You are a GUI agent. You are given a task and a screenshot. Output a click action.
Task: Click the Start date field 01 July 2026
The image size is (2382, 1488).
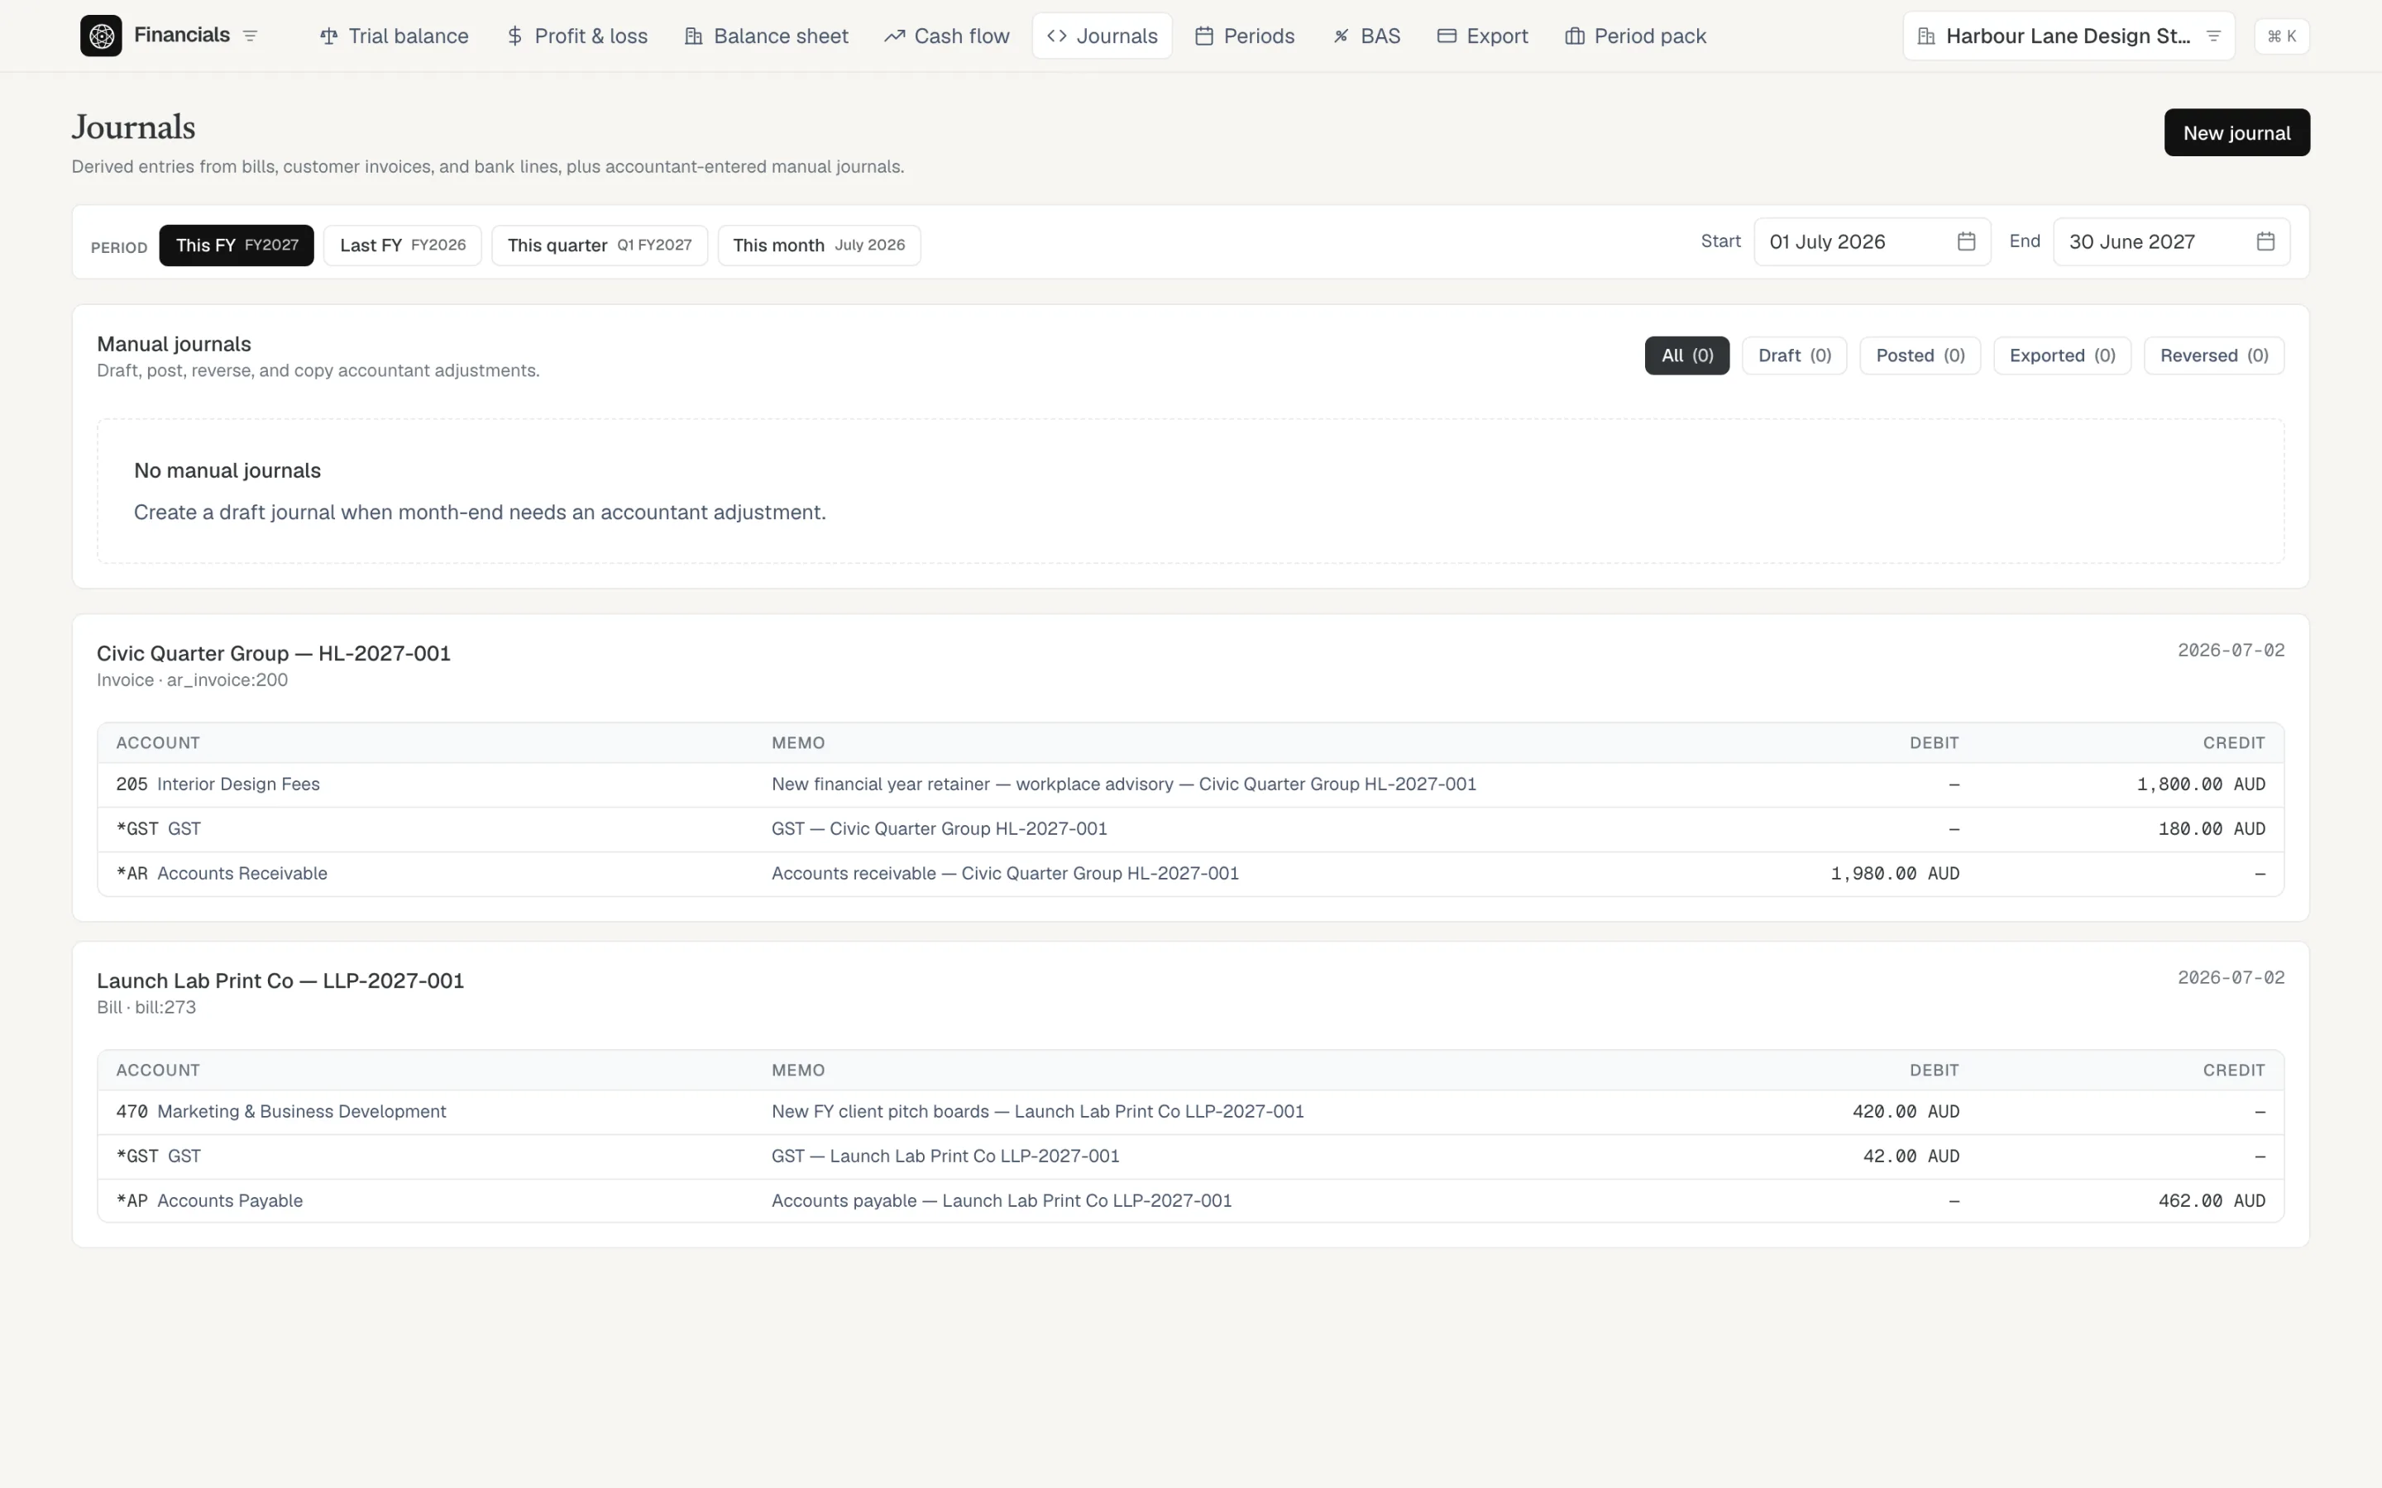point(1873,242)
